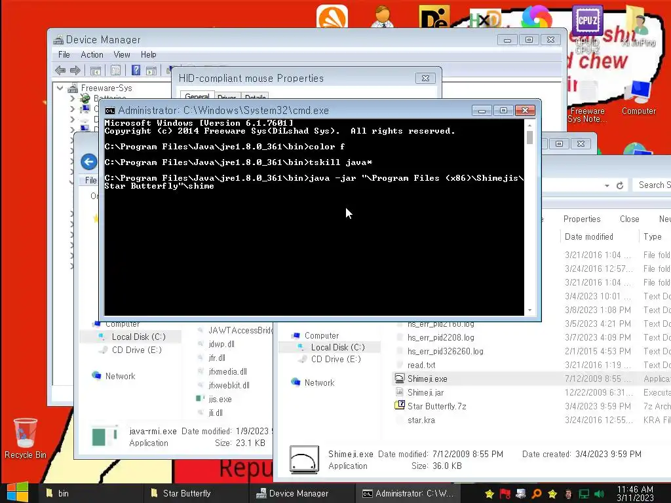Click refresh icon beside Star Butterfly address bar
This screenshot has width=671, height=503.
620,185
